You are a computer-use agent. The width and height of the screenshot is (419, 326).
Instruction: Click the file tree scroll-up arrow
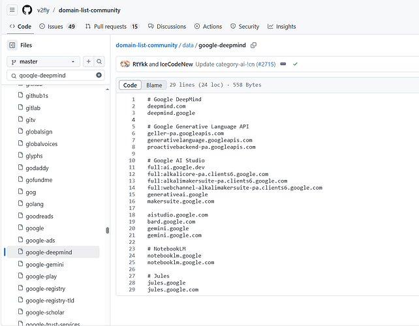pyautogui.click(x=108, y=89)
